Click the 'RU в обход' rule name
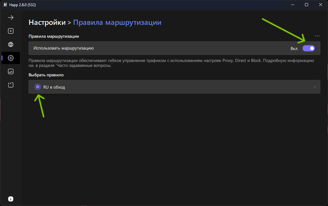The height and width of the screenshot is (206, 328). [x=54, y=87]
